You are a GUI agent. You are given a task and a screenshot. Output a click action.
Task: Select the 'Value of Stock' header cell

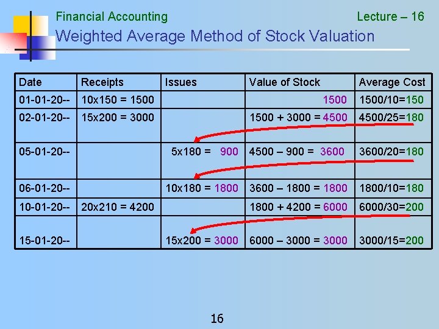[300, 82]
